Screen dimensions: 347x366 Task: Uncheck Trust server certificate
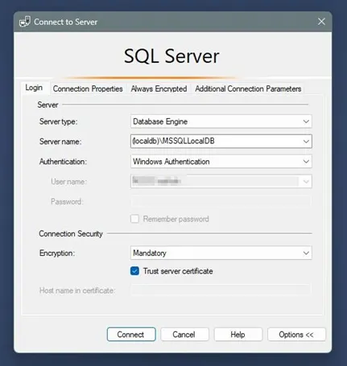point(134,271)
